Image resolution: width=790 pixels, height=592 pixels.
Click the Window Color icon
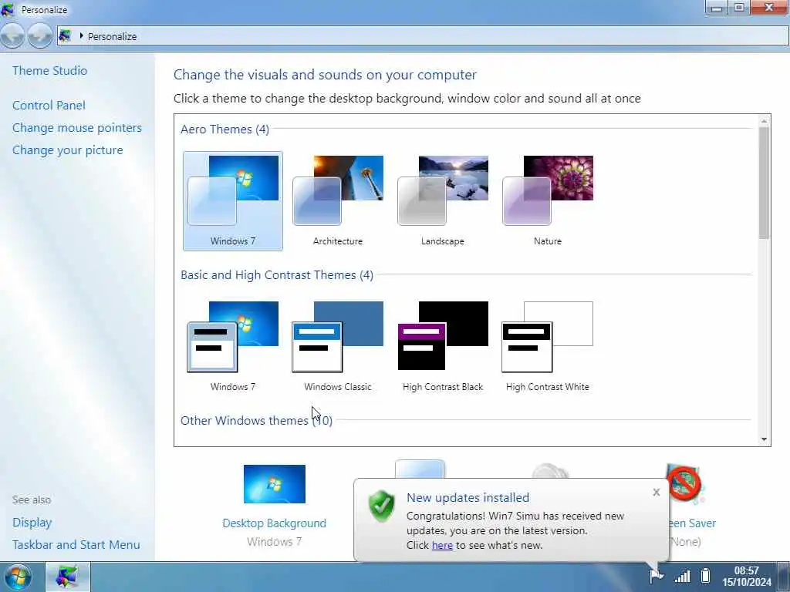[420, 469]
